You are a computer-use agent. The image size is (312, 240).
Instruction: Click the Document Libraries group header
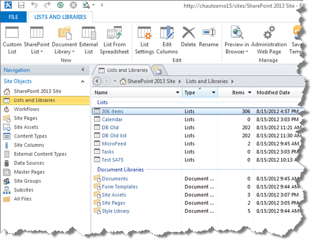point(120,170)
